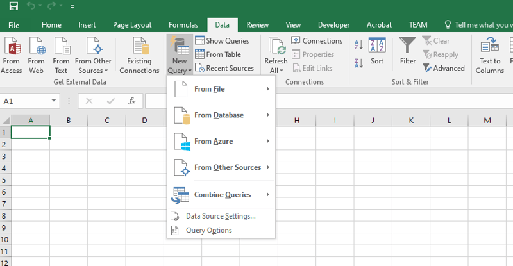This screenshot has height=266, width=513.
Task: Open the Sort dialog button
Action: pyautogui.click(x=377, y=51)
